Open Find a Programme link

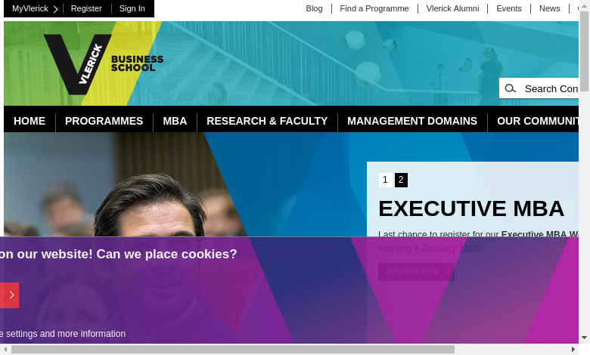pos(374,8)
